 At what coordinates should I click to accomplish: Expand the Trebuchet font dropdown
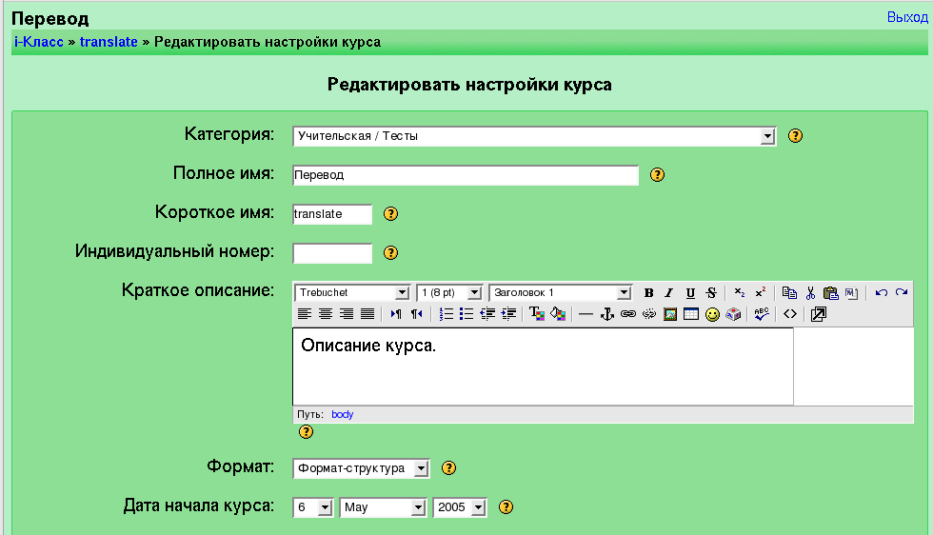[x=402, y=293]
